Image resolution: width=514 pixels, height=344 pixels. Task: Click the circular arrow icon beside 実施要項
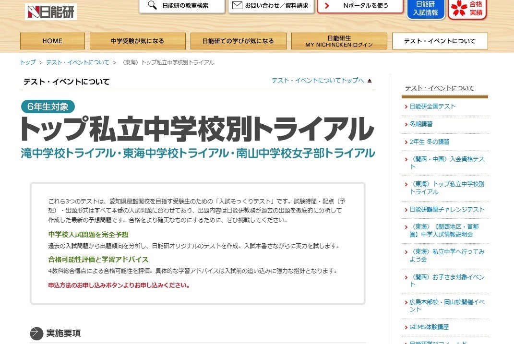(34, 331)
